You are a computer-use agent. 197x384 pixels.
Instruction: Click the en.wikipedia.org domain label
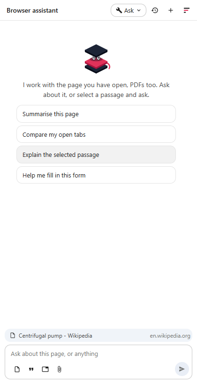click(x=170, y=336)
